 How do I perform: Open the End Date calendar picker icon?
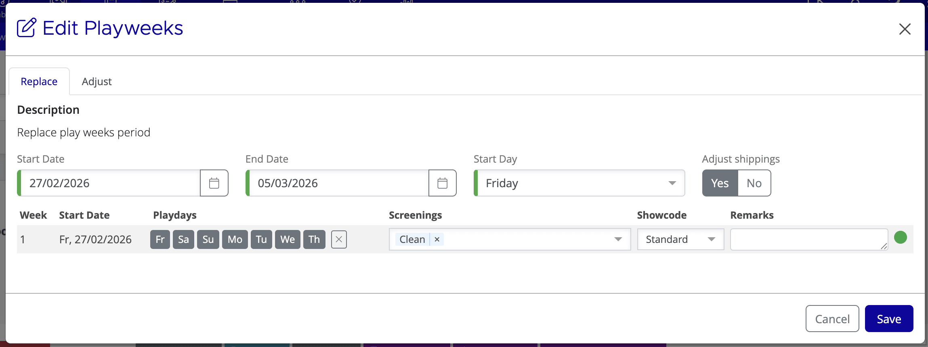point(442,183)
